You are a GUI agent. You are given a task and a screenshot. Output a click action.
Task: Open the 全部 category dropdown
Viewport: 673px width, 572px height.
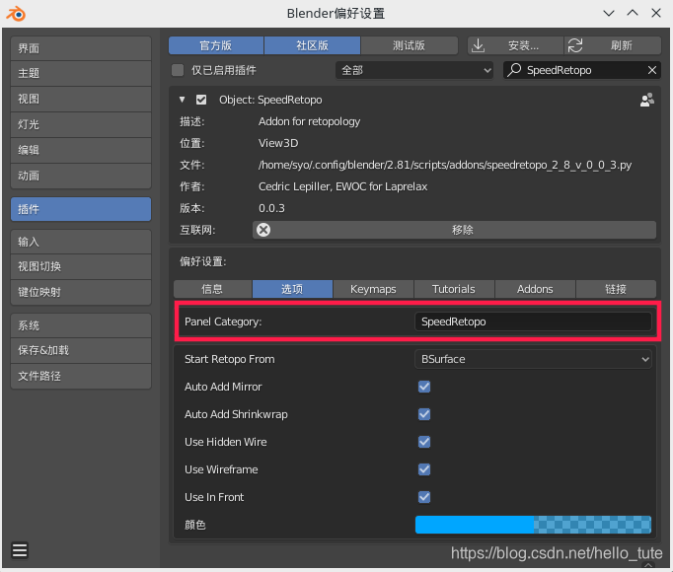(414, 70)
